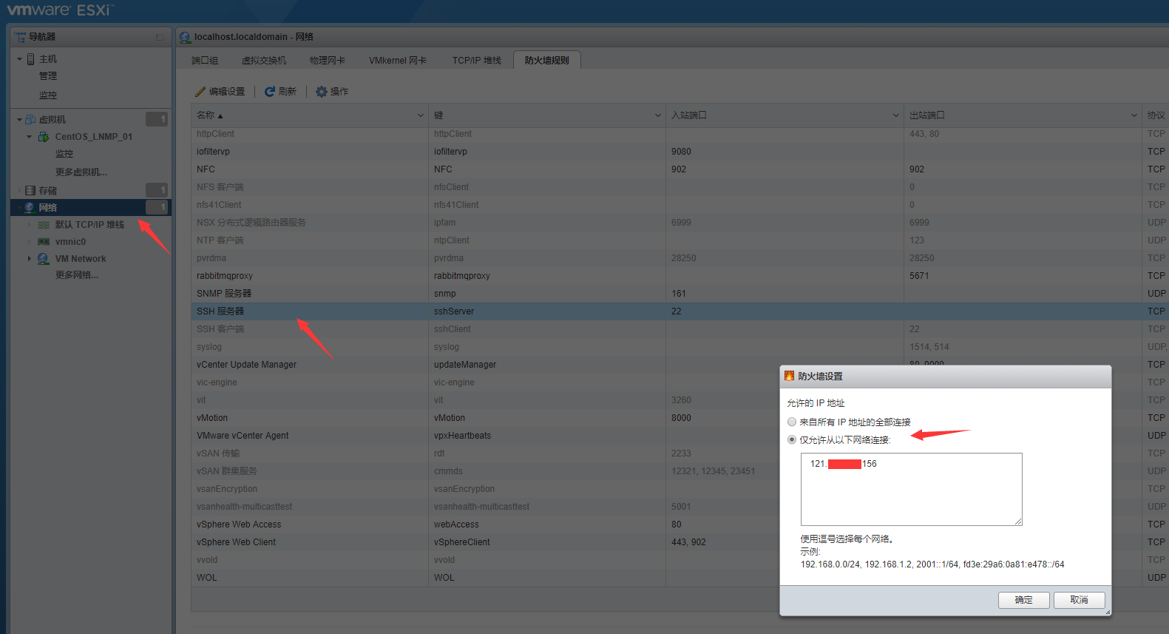The height and width of the screenshot is (634, 1169).
Task: Open the 操作 gear icon menu
Action: point(322,92)
